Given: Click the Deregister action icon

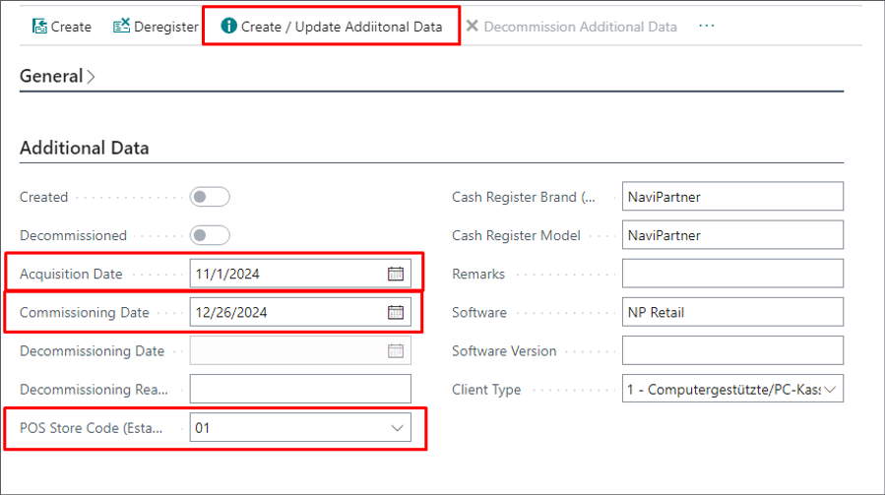Looking at the screenshot, I should (x=121, y=26).
